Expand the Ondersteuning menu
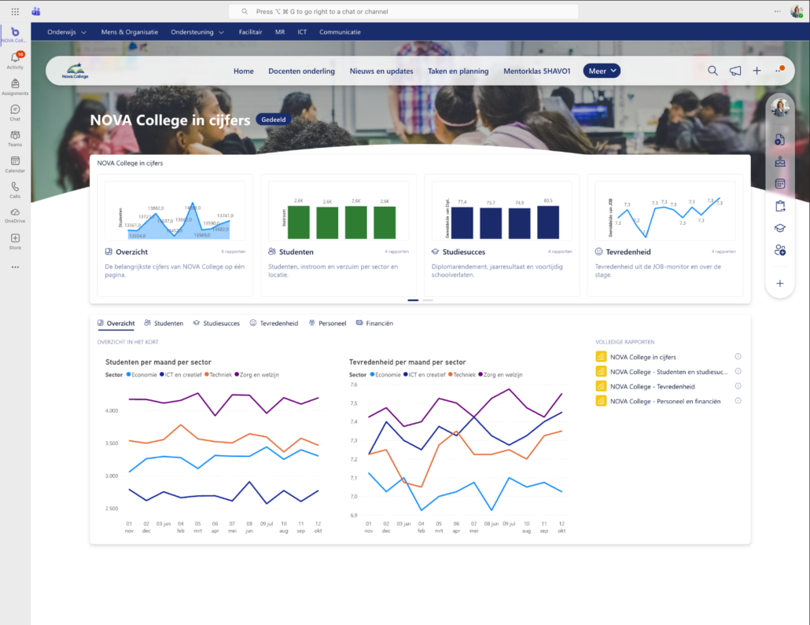810x625 pixels. click(x=197, y=32)
